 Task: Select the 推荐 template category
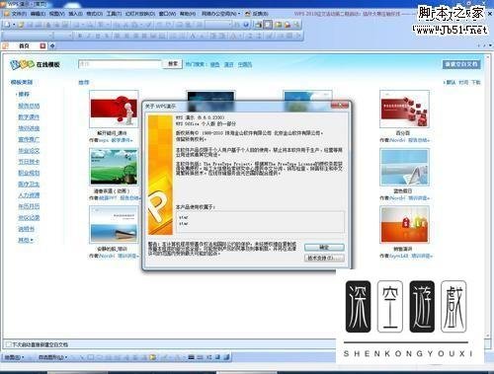tap(24, 95)
